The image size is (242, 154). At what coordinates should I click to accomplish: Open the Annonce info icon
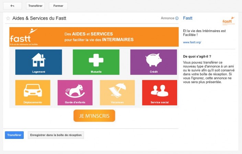click(x=177, y=18)
